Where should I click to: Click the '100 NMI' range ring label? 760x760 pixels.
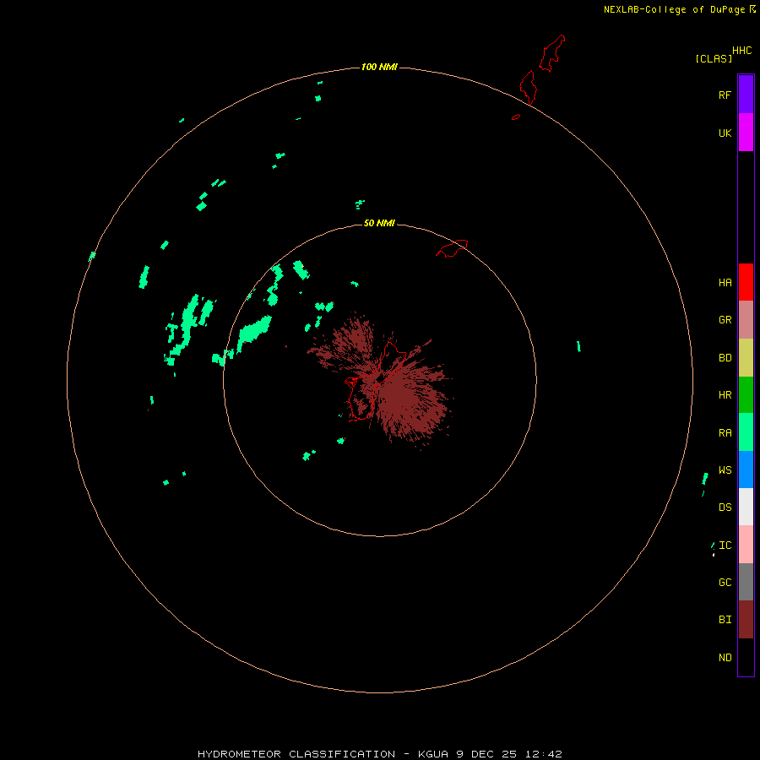[379, 67]
